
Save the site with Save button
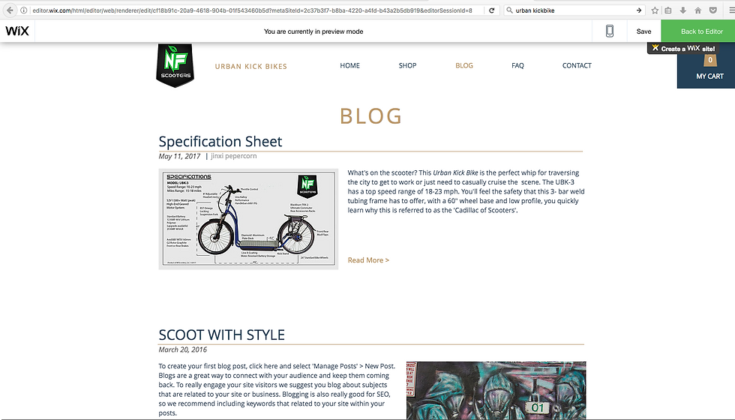point(643,31)
